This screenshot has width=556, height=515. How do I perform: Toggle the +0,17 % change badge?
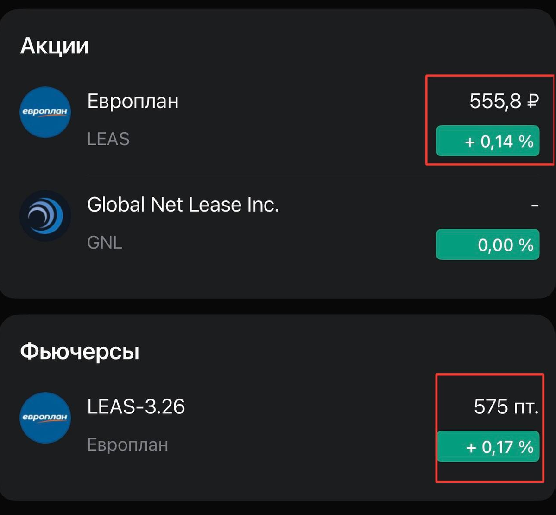point(488,447)
